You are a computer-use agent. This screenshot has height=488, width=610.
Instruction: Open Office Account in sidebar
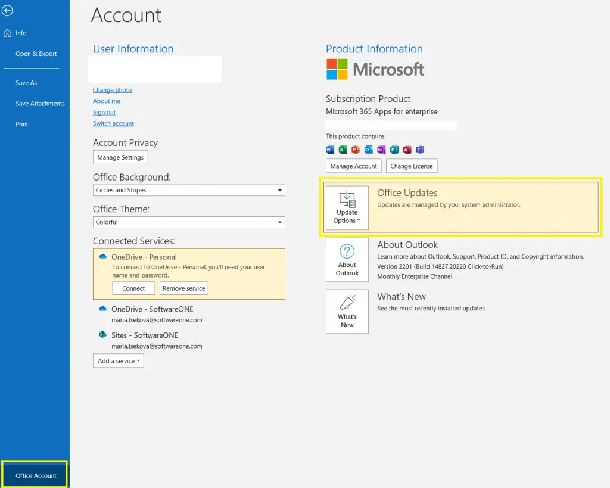coord(35,475)
